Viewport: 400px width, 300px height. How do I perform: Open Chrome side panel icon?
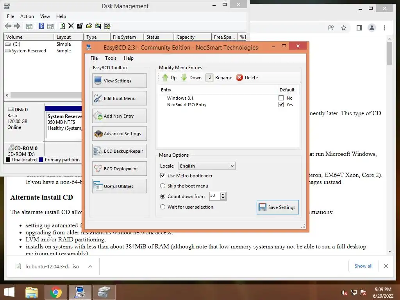[x=359, y=28]
